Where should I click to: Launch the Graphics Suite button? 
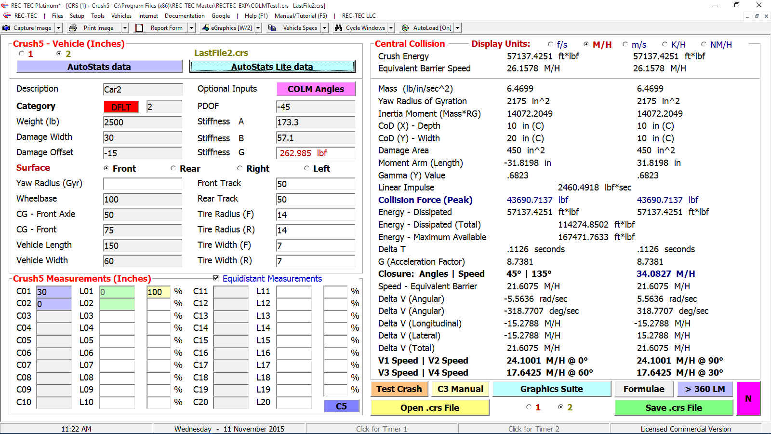point(552,389)
